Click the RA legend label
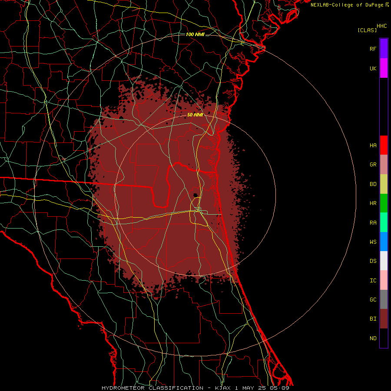This screenshot has height=391, width=391. click(373, 223)
